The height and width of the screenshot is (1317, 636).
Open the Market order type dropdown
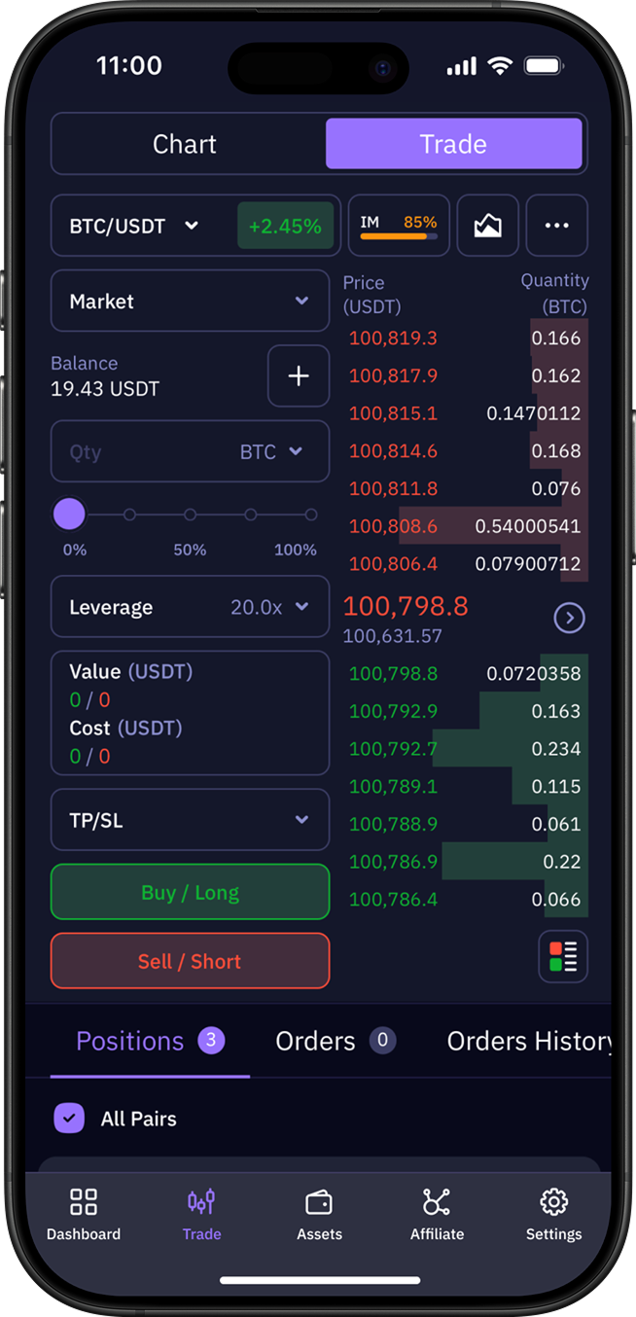point(190,302)
